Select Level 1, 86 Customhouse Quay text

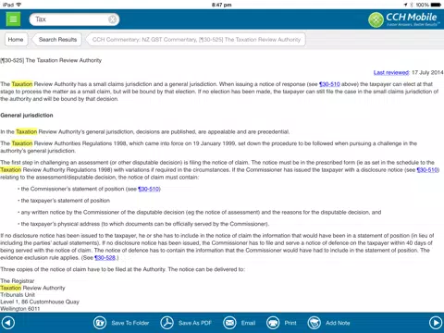[x=40, y=302]
